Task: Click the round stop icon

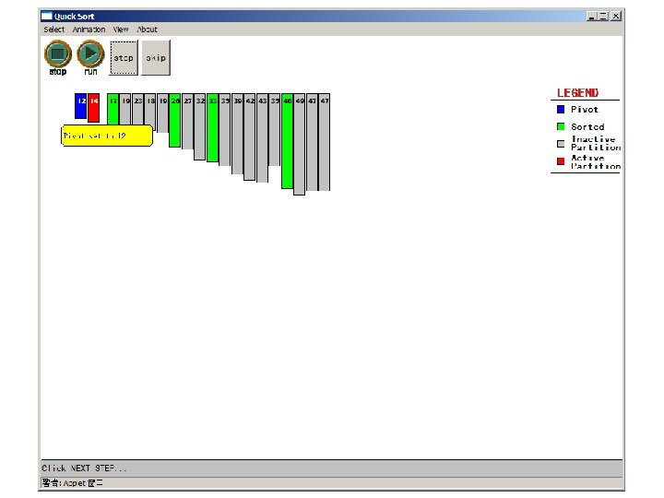Action: [58, 53]
